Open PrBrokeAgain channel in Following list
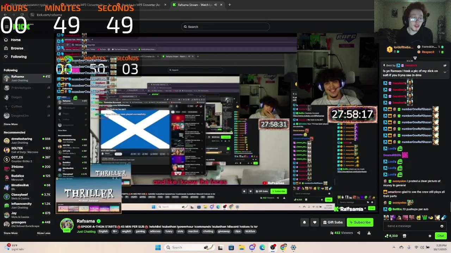The height and width of the screenshot is (253, 451). 26,88
